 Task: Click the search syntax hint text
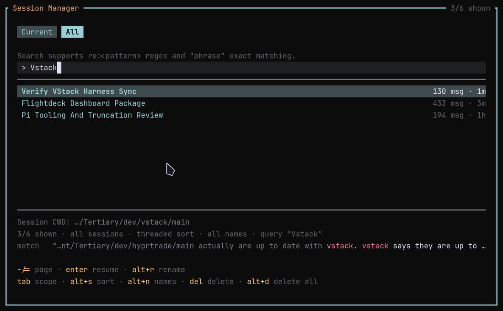[x=156, y=56]
